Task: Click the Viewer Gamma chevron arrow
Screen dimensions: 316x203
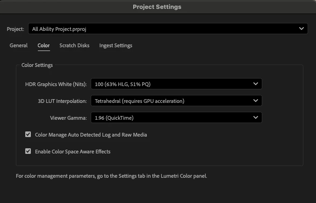Action: coord(255,117)
